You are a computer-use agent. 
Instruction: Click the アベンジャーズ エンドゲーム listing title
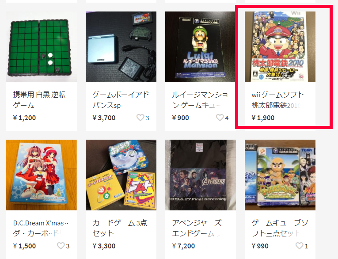coord(197,228)
